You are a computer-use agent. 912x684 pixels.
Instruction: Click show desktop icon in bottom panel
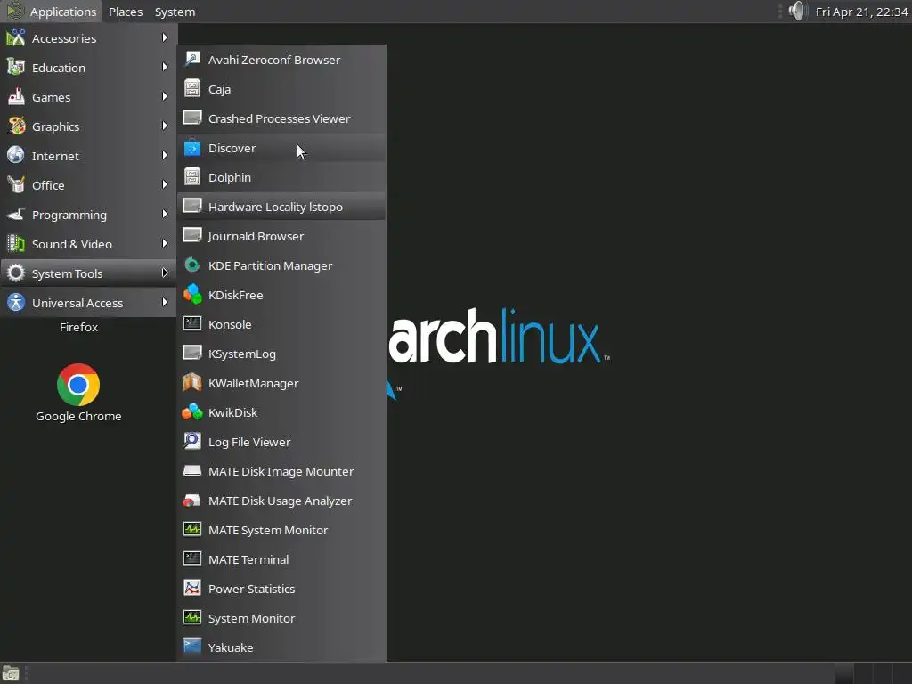pyautogui.click(x=11, y=673)
